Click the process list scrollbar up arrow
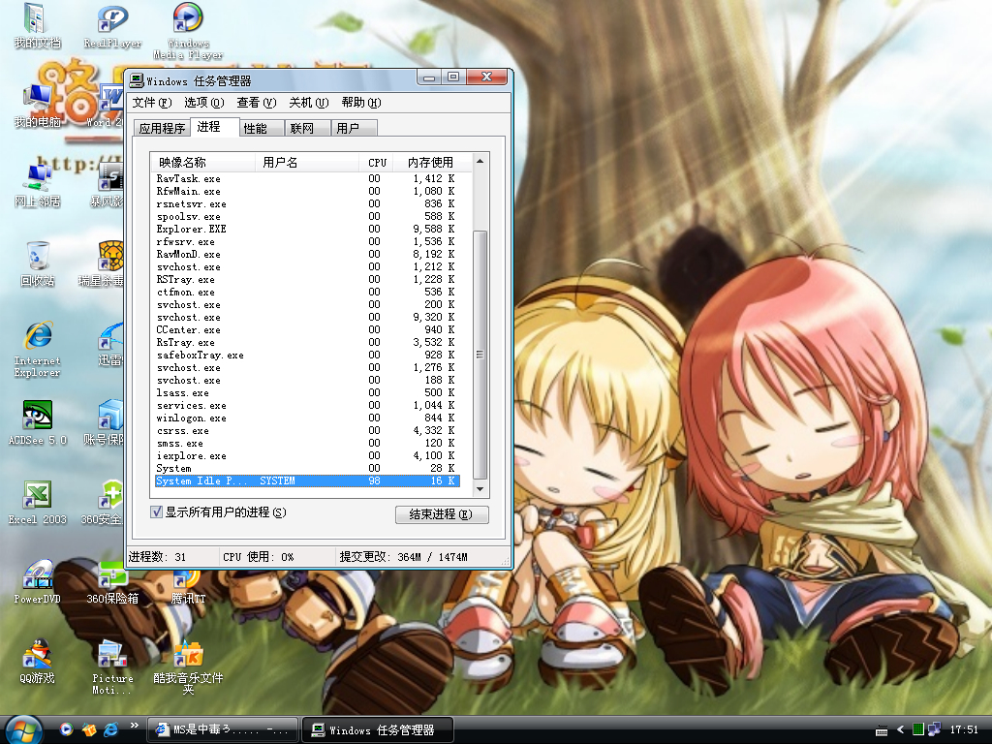The height and width of the screenshot is (744, 992). 480,162
